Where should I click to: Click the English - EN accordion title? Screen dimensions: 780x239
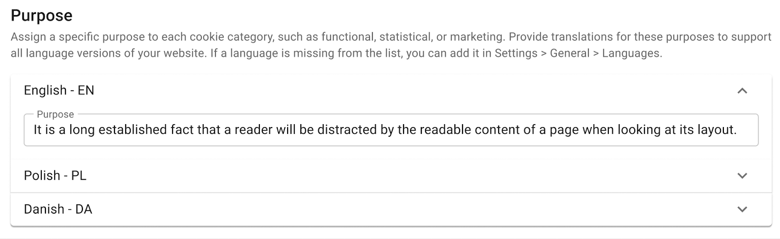coord(59,91)
